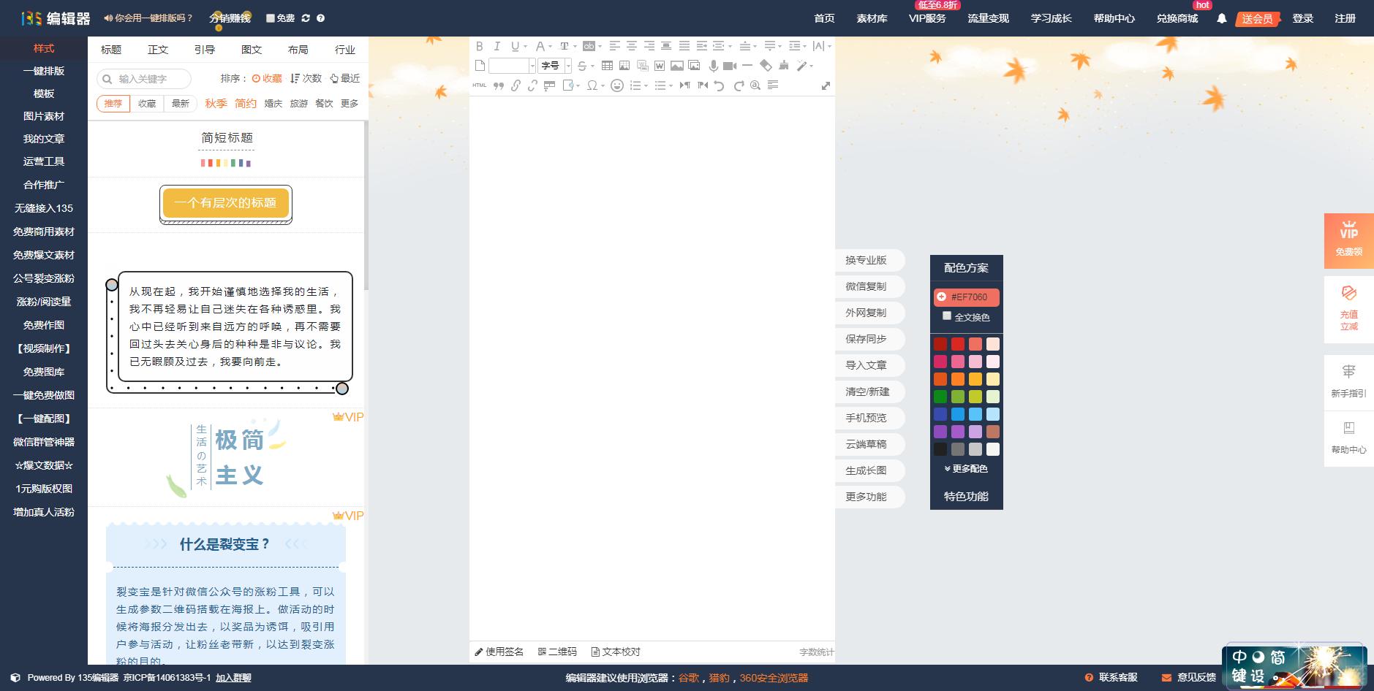Insert a table using the table icon
The width and height of the screenshot is (1374, 691).
coord(607,66)
